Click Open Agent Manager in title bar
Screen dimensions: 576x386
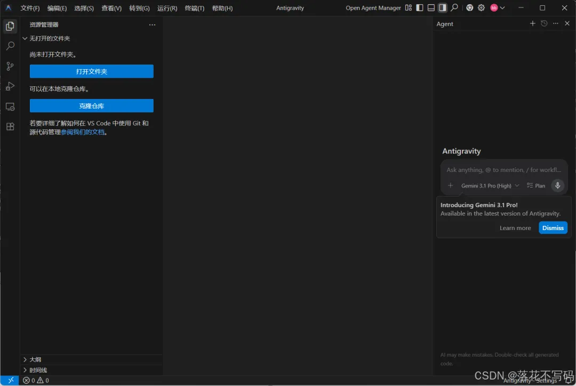tap(373, 7)
